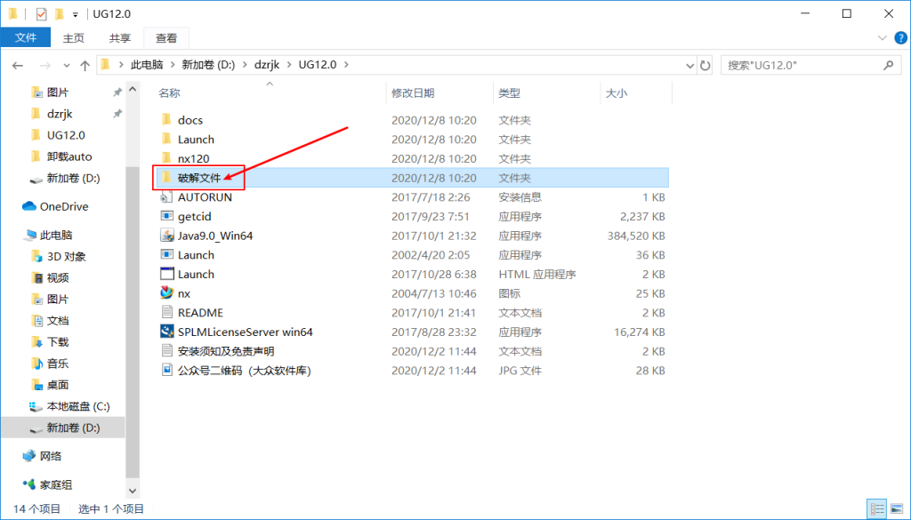Click the nx icon file
Screen dimensions: 911x520
pos(166,293)
